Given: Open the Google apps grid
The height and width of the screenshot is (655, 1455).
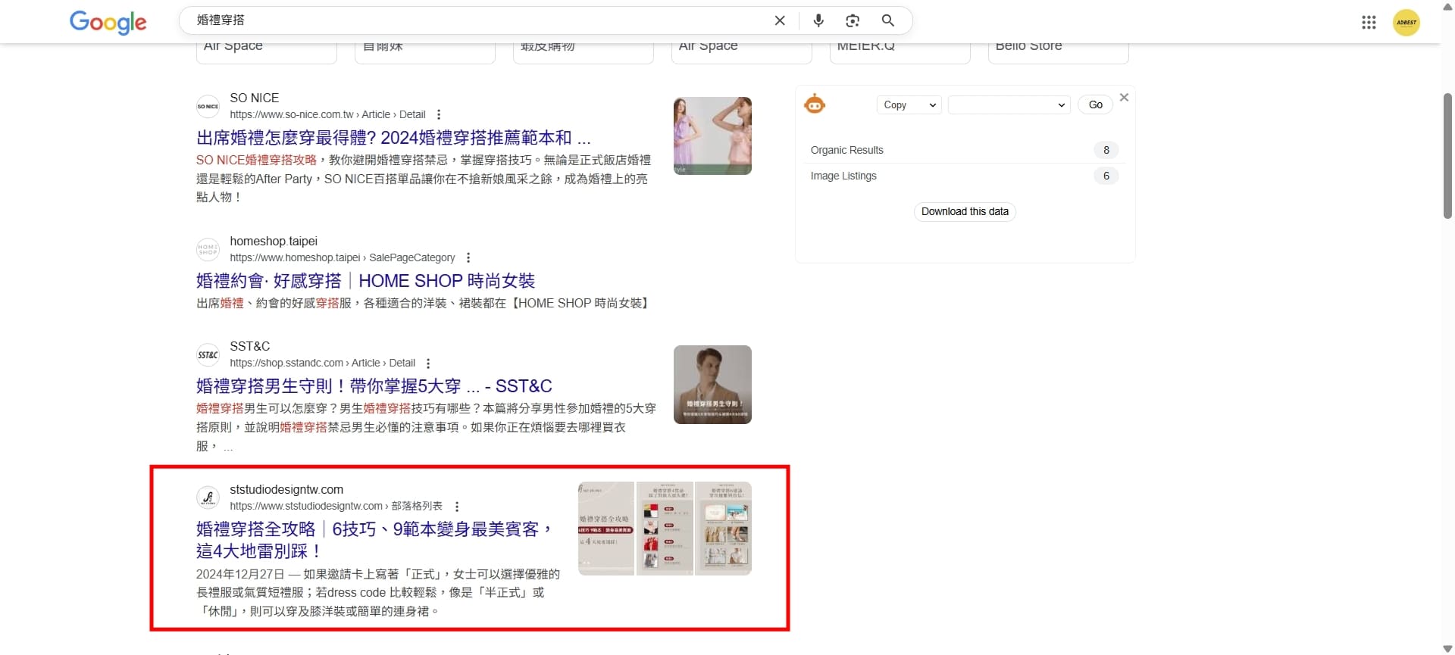Looking at the screenshot, I should (1369, 22).
